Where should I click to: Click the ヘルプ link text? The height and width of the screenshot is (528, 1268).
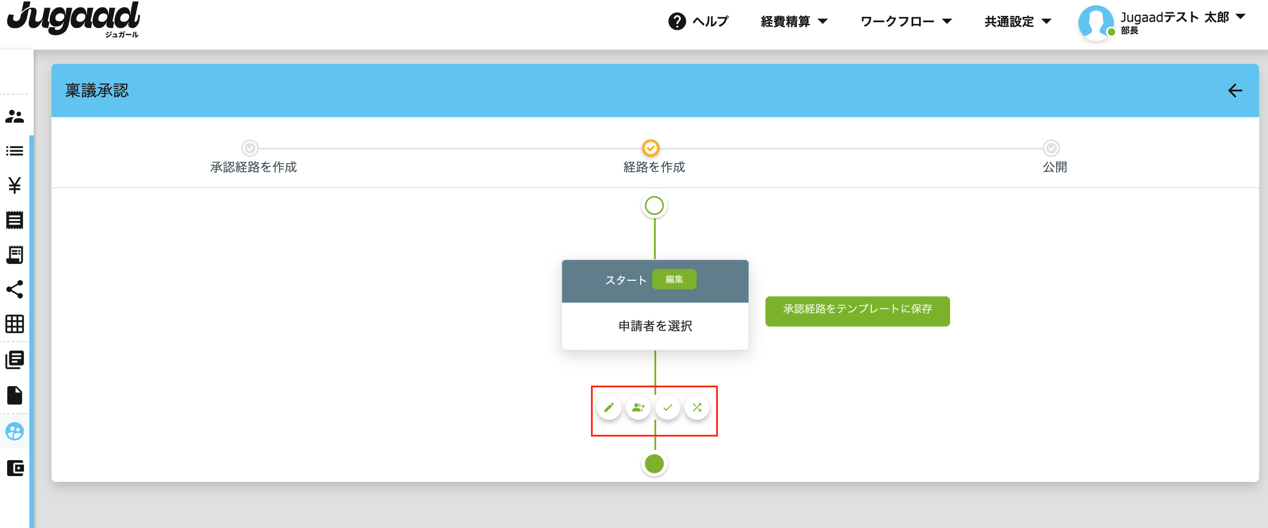[710, 21]
